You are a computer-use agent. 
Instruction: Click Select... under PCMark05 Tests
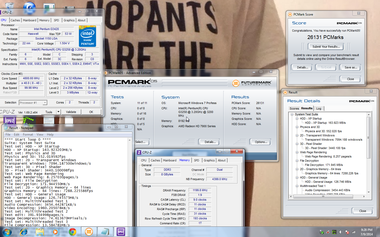coord(141,142)
